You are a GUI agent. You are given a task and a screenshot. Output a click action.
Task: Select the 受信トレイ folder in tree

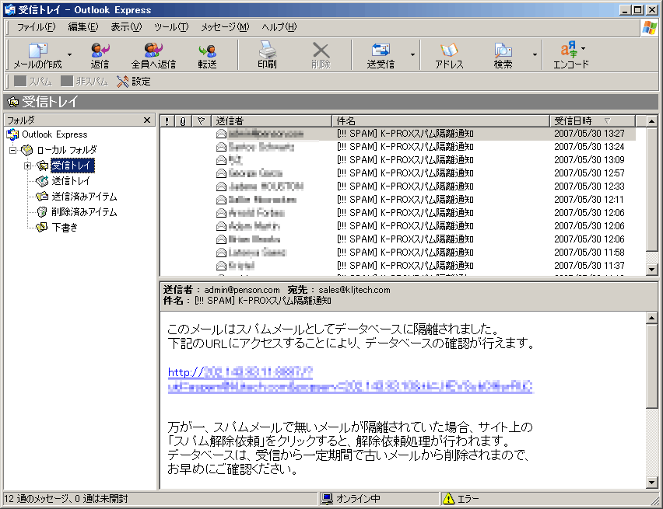[72, 166]
